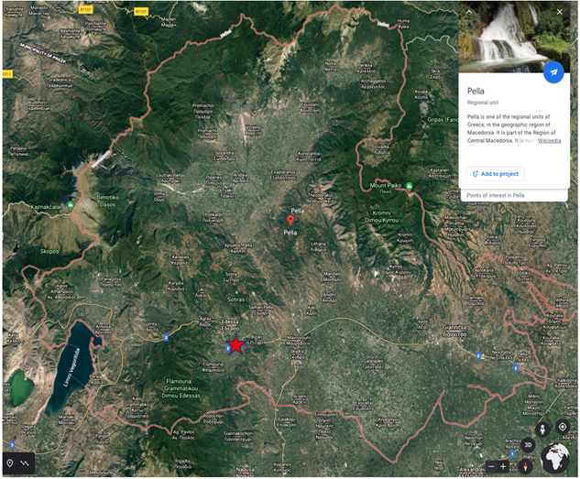Click the Add to project button
Image resolution: width=580 pixels, height=479 pixels.
(495, 173)
